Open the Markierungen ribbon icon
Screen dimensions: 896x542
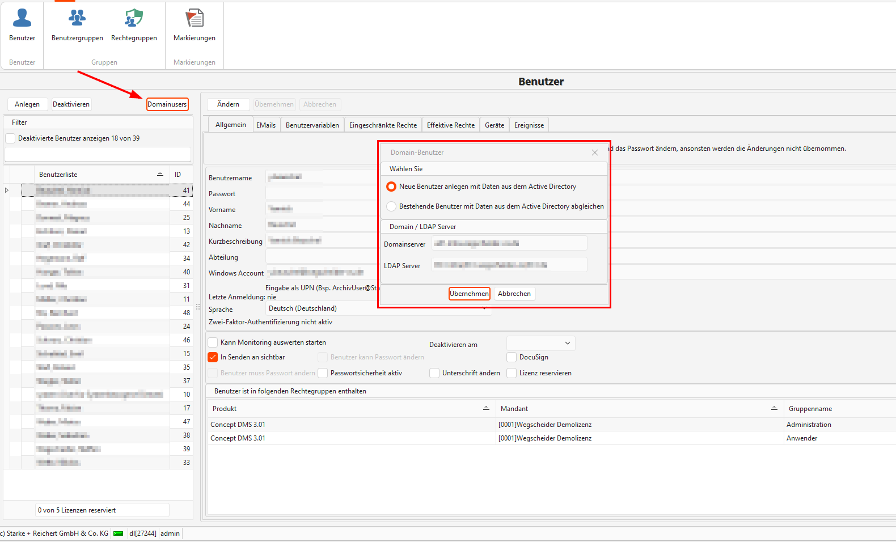pyautogui.click(x=195, y=19)
